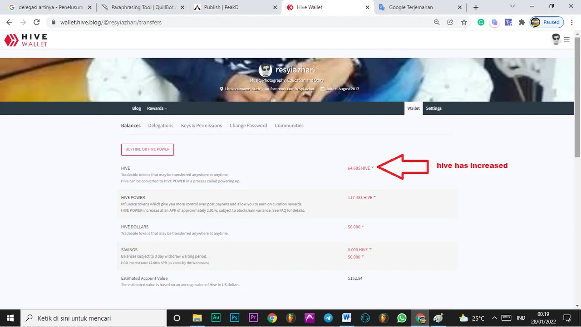581x327 pixels.
Task: Select the Balances sub-tab
Action: (131, 126)
